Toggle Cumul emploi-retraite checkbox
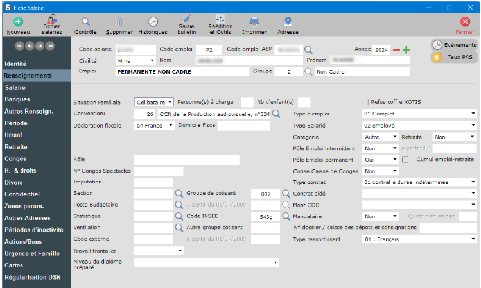Viewport: 481px width, 288px height. [x=405, y=159]
